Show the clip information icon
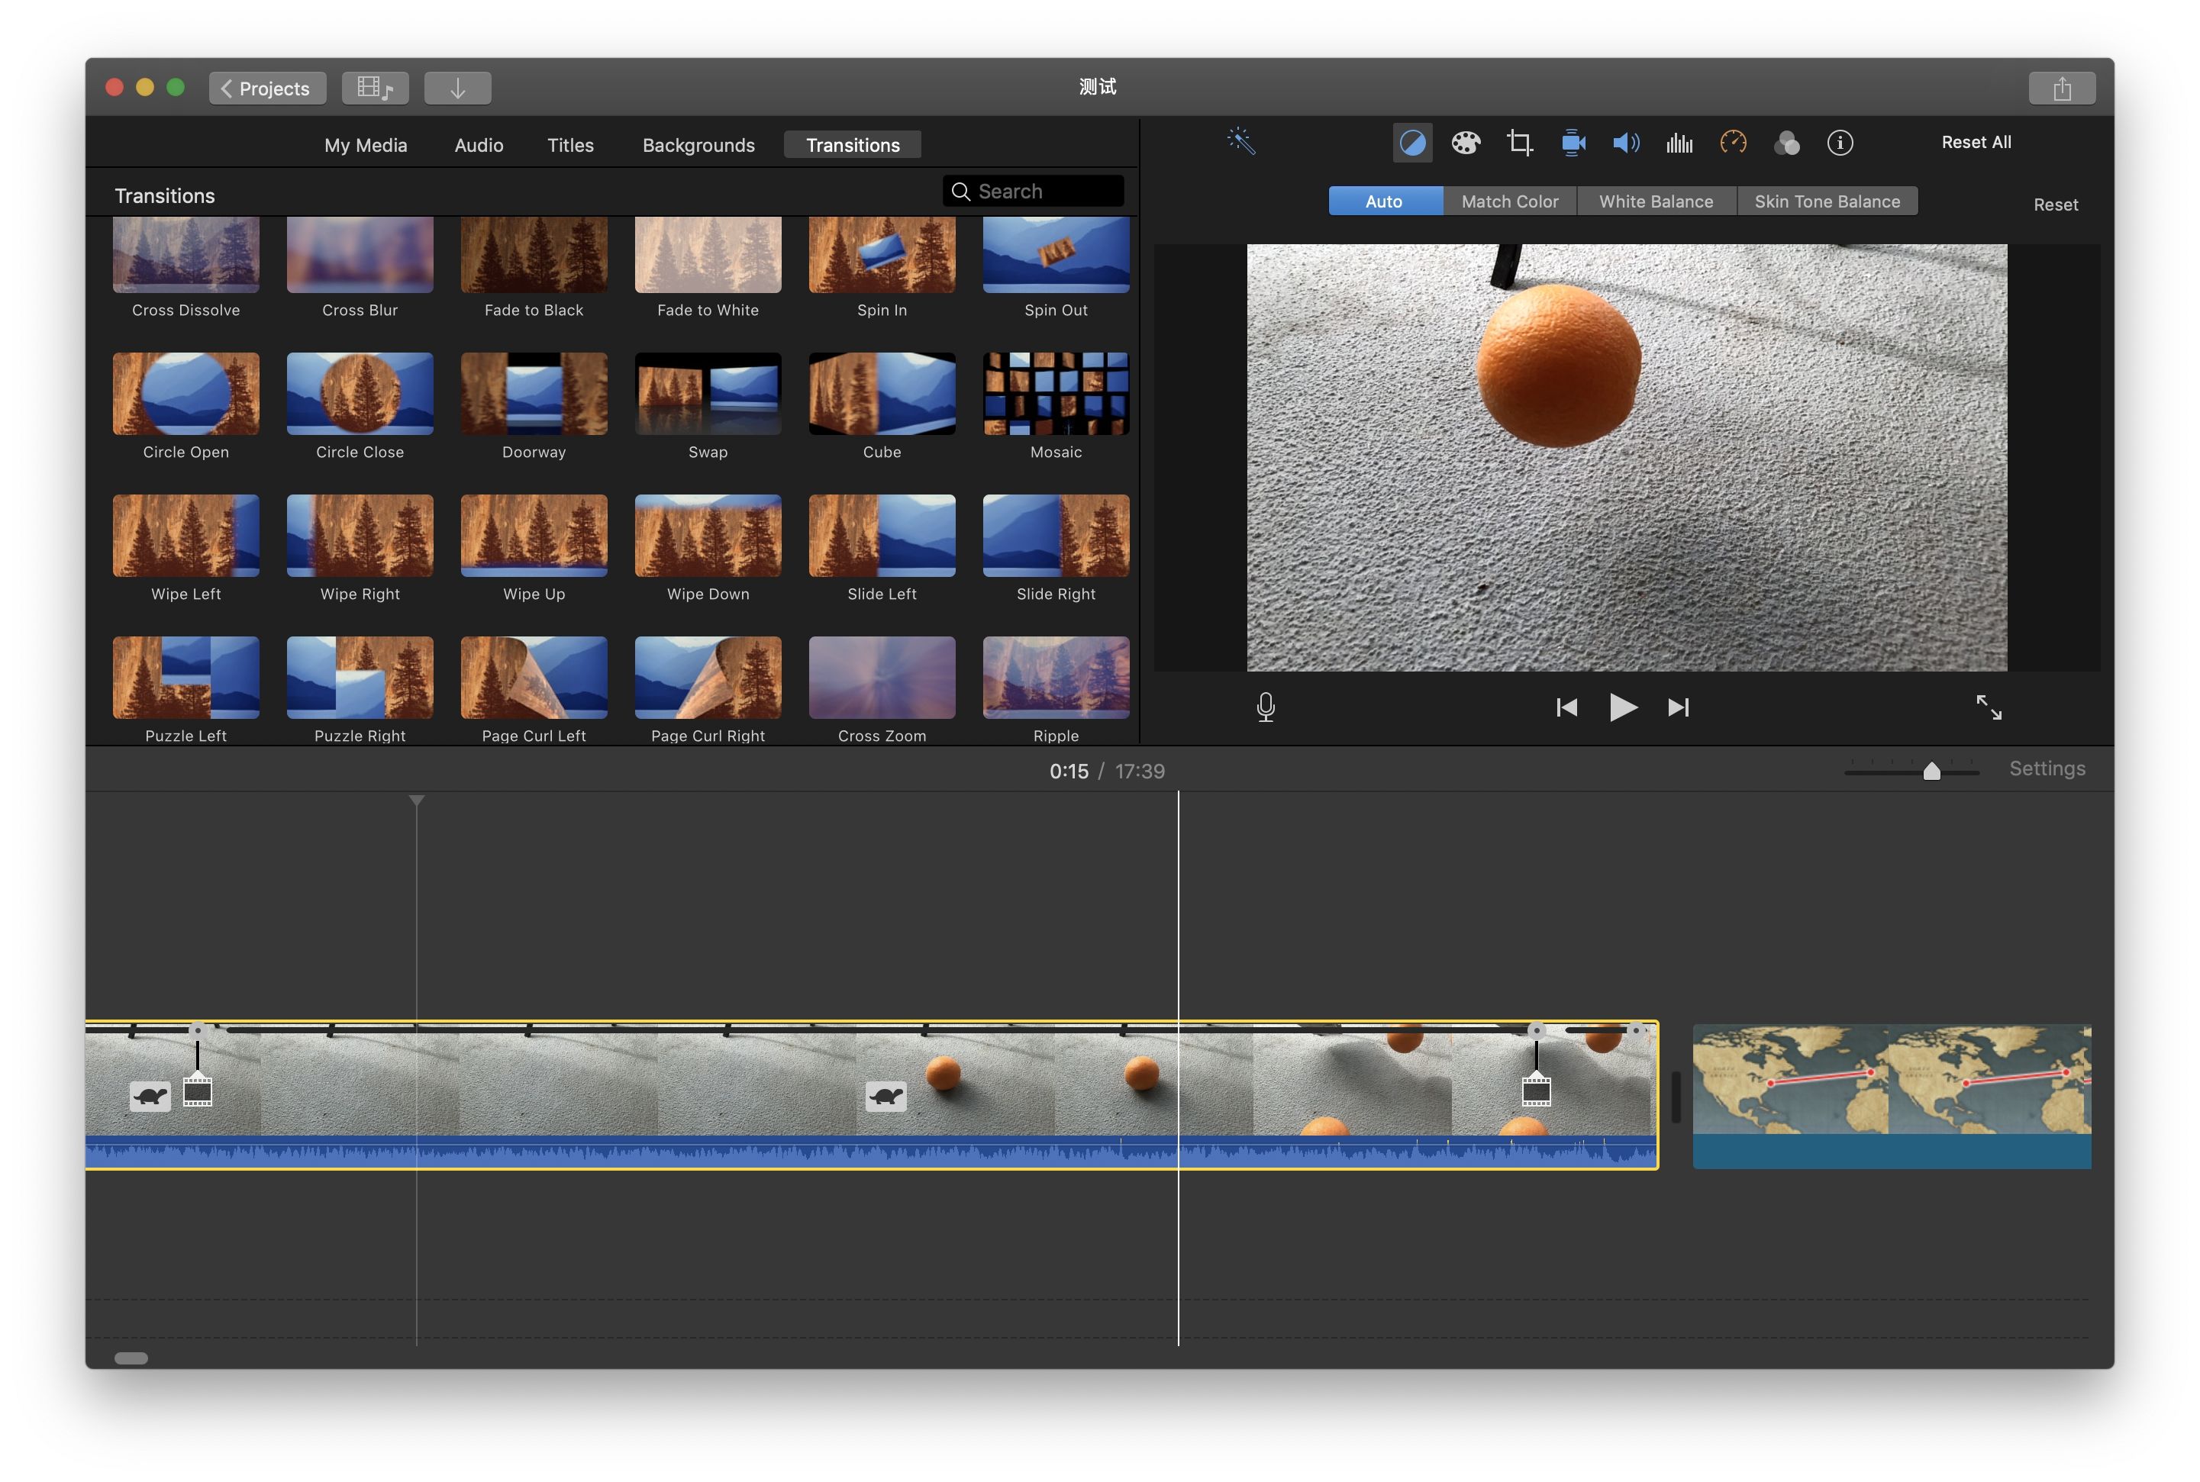2200x1482 pixels. pyautogui.click(x=1840, y=143)
